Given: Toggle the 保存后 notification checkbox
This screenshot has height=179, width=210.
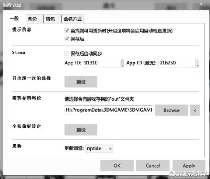Looking at the screenshot, I should [x=67, y=39].
